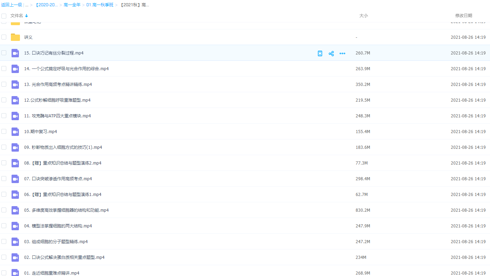
Task: Expand the collapsed breadcrumb ellipsis
Action: (27, 5)
